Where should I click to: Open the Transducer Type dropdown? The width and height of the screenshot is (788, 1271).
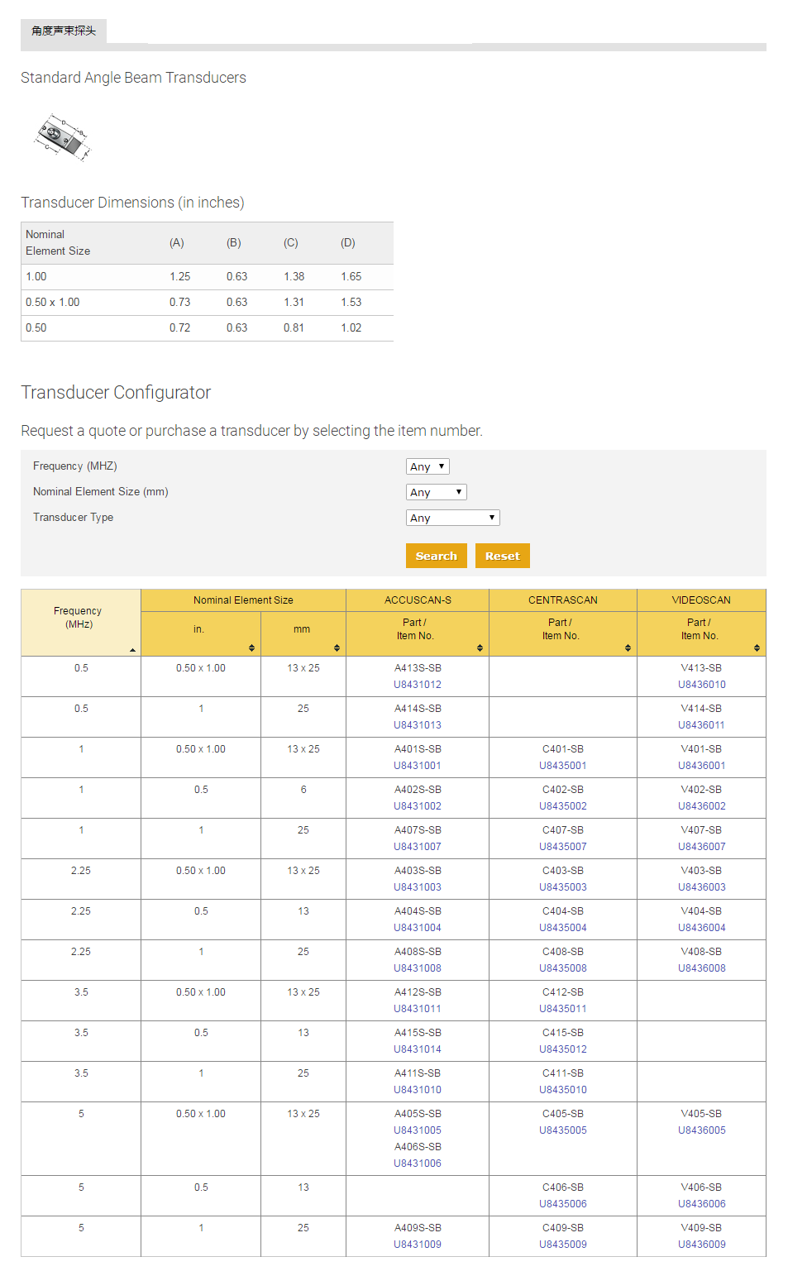coord(453,518)
